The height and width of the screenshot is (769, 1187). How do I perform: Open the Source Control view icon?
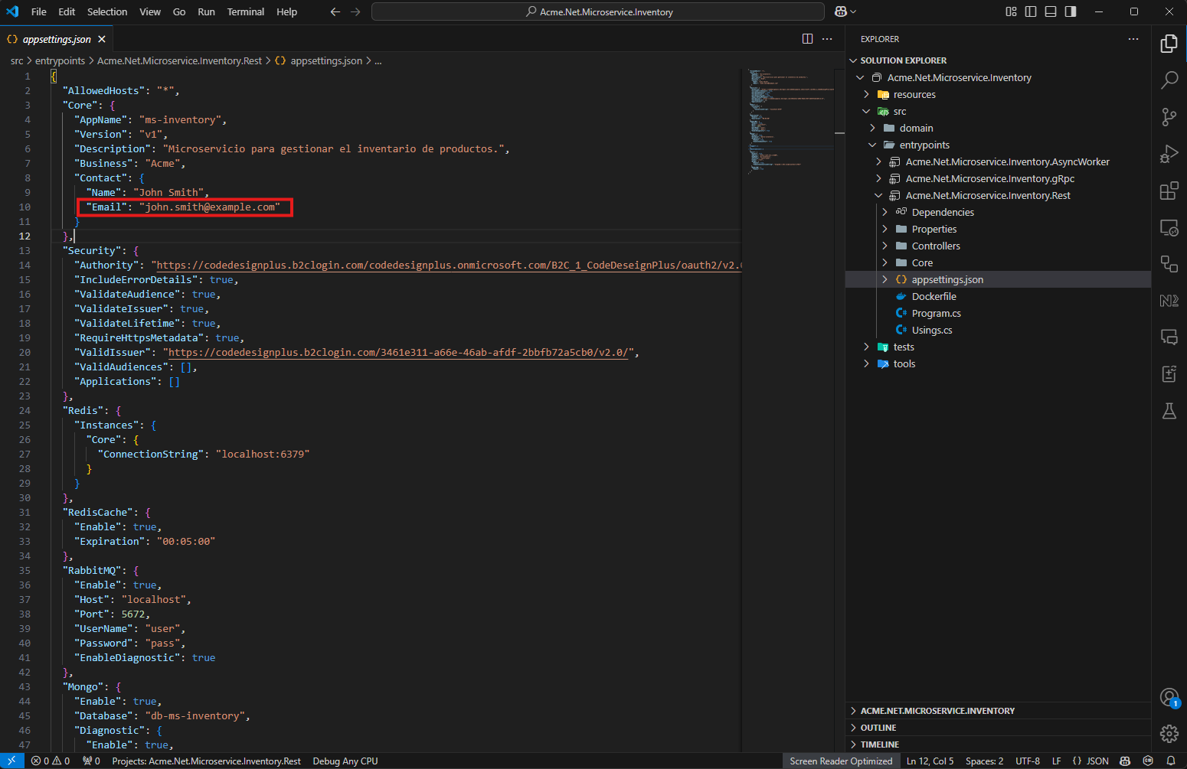[1169, 116]
